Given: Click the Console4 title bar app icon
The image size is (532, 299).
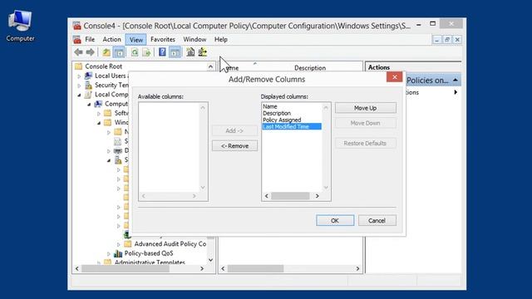Looking at the screenshot, I should click(77, 26).
